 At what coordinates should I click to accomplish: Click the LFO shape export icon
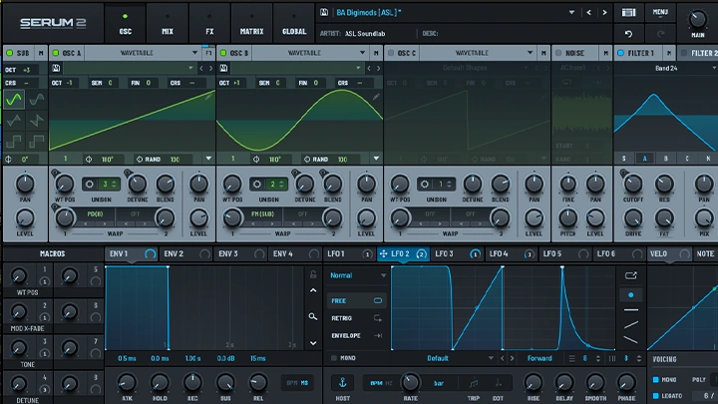pyautogui.click(x=631, y=275)
